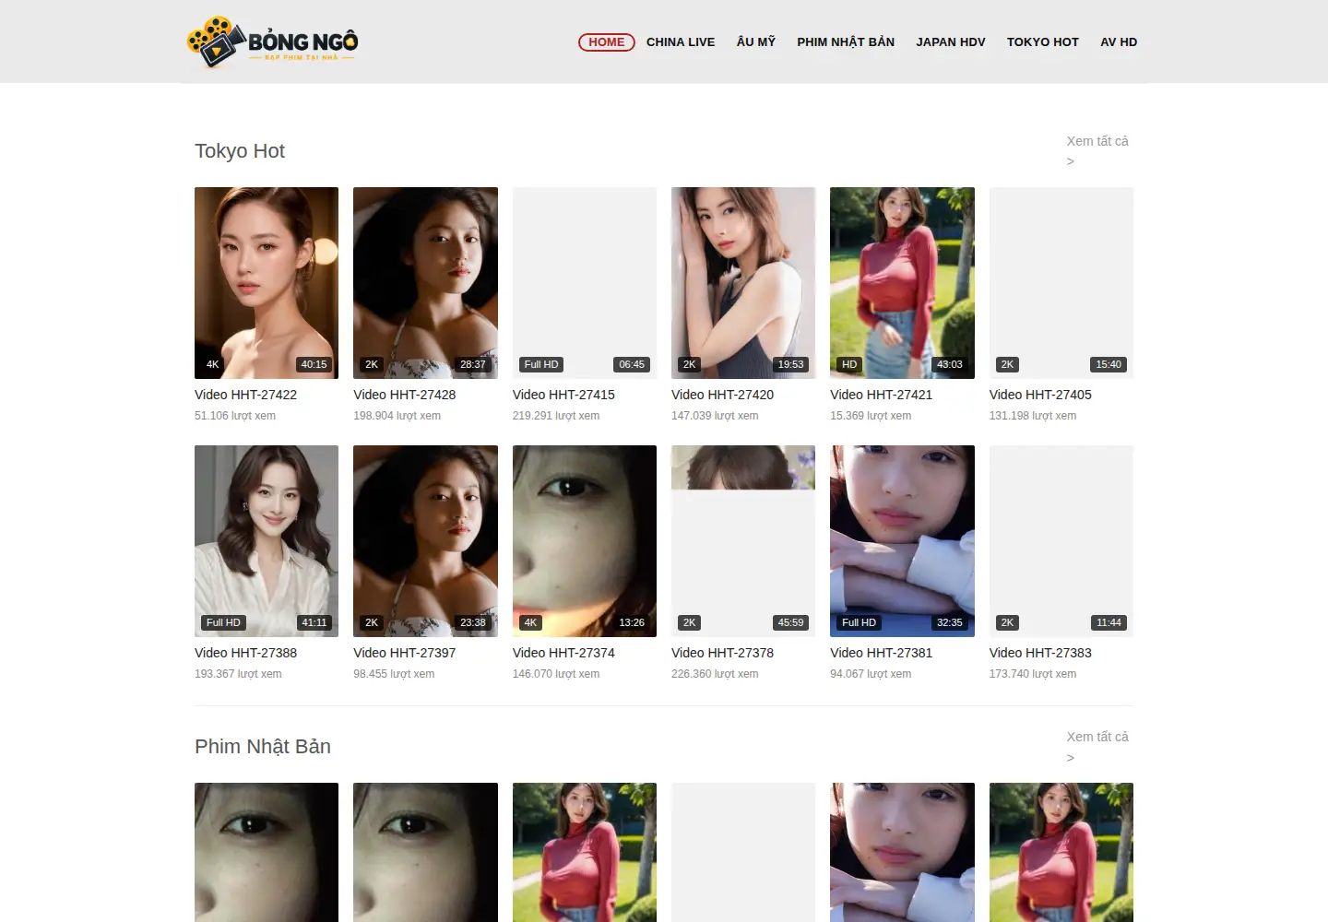The image size is (1328, 922).
Task: Click the title Video HHT-27422
Action: point(245,395)
